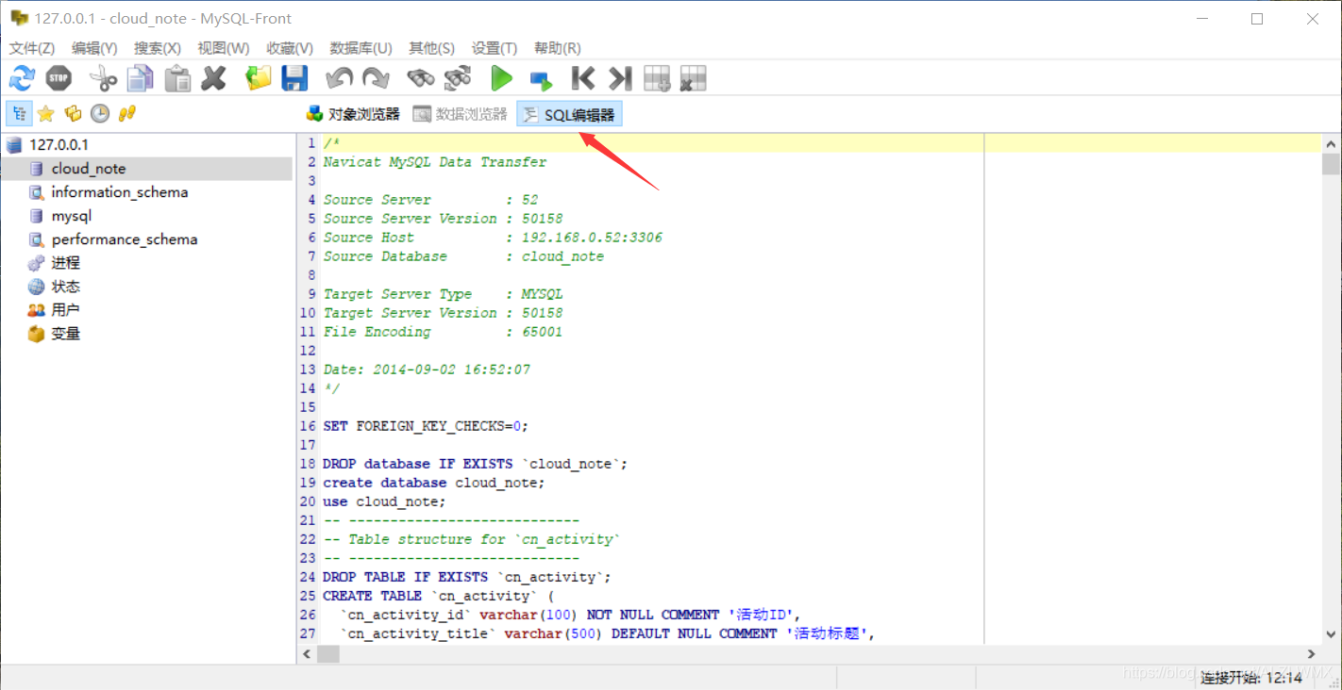Click the 'Source Host' comment line

click(493, 238)
